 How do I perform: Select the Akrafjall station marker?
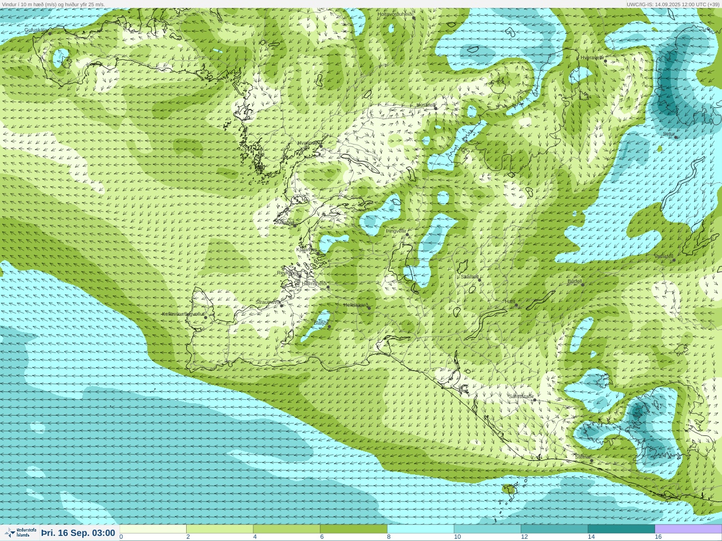[294, 225]
